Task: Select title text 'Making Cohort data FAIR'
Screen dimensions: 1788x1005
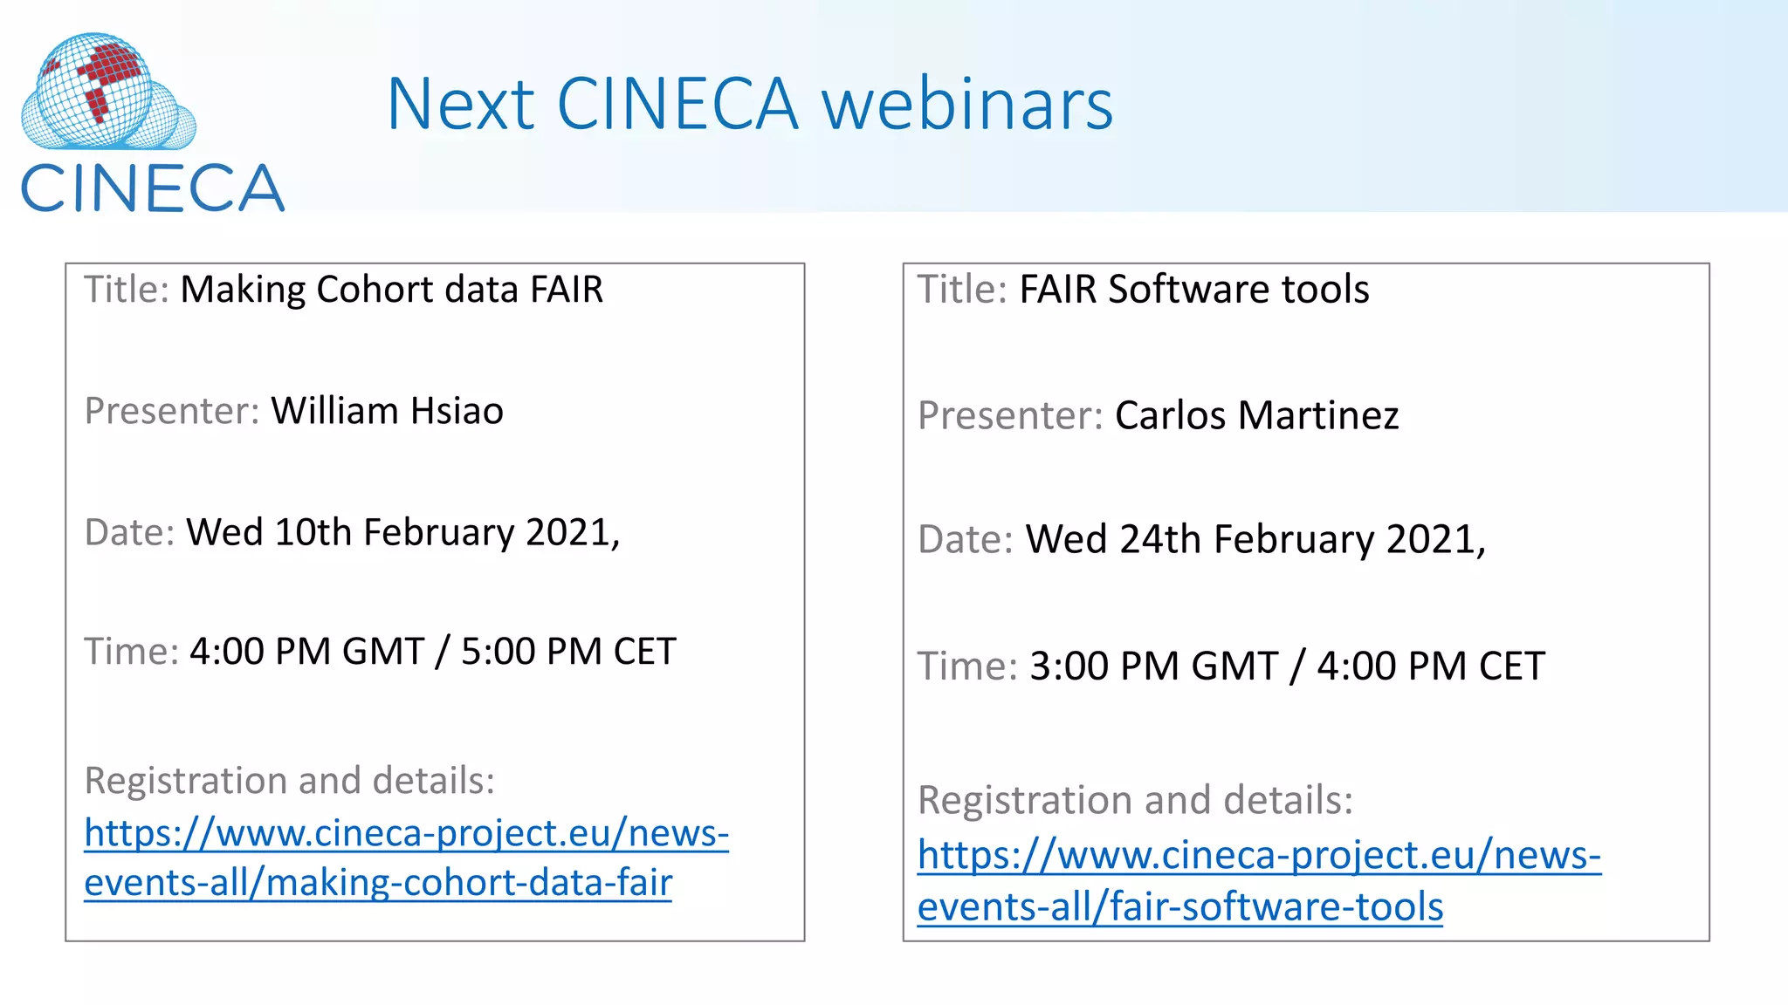Action: click(391, 290)
